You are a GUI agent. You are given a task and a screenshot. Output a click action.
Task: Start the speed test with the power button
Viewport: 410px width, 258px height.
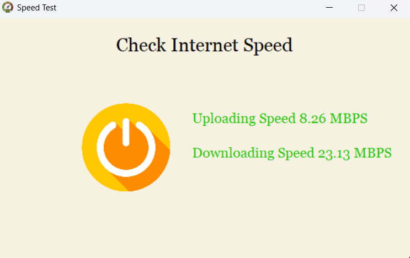tap(126, 147)
